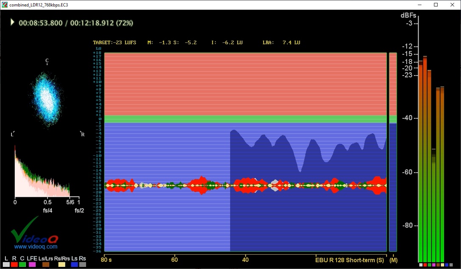Toggle the C channel swatch
461x269 pixels.
22,264
